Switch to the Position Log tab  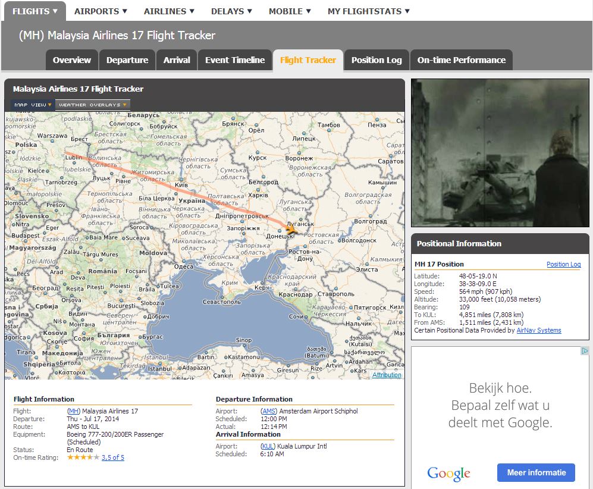tap(376, 60)
